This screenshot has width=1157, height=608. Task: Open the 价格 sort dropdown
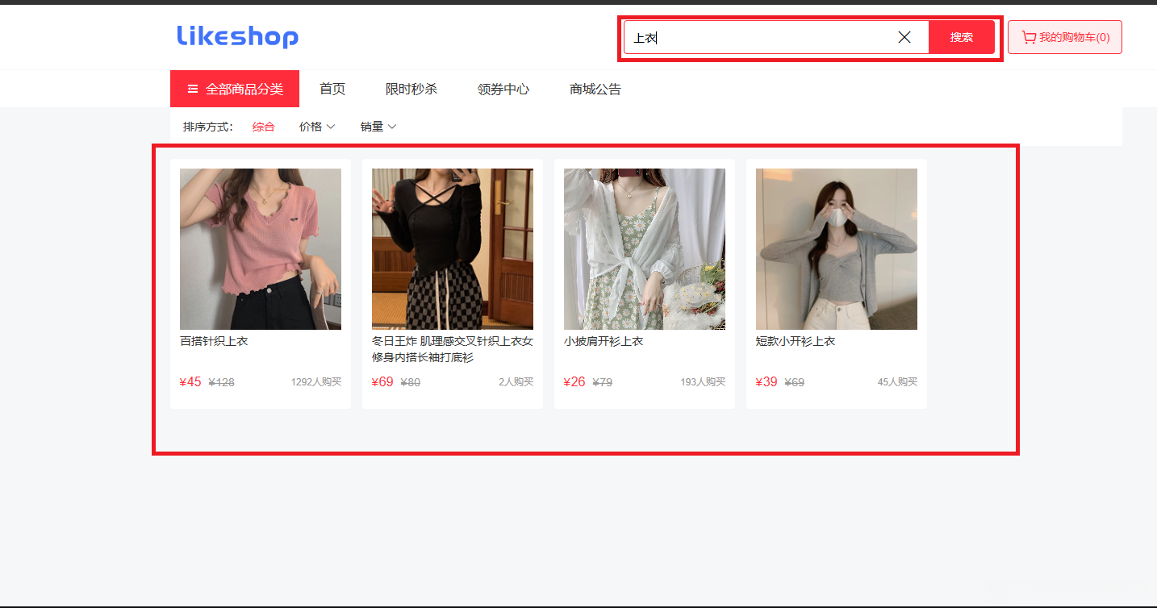pos(317,127)
